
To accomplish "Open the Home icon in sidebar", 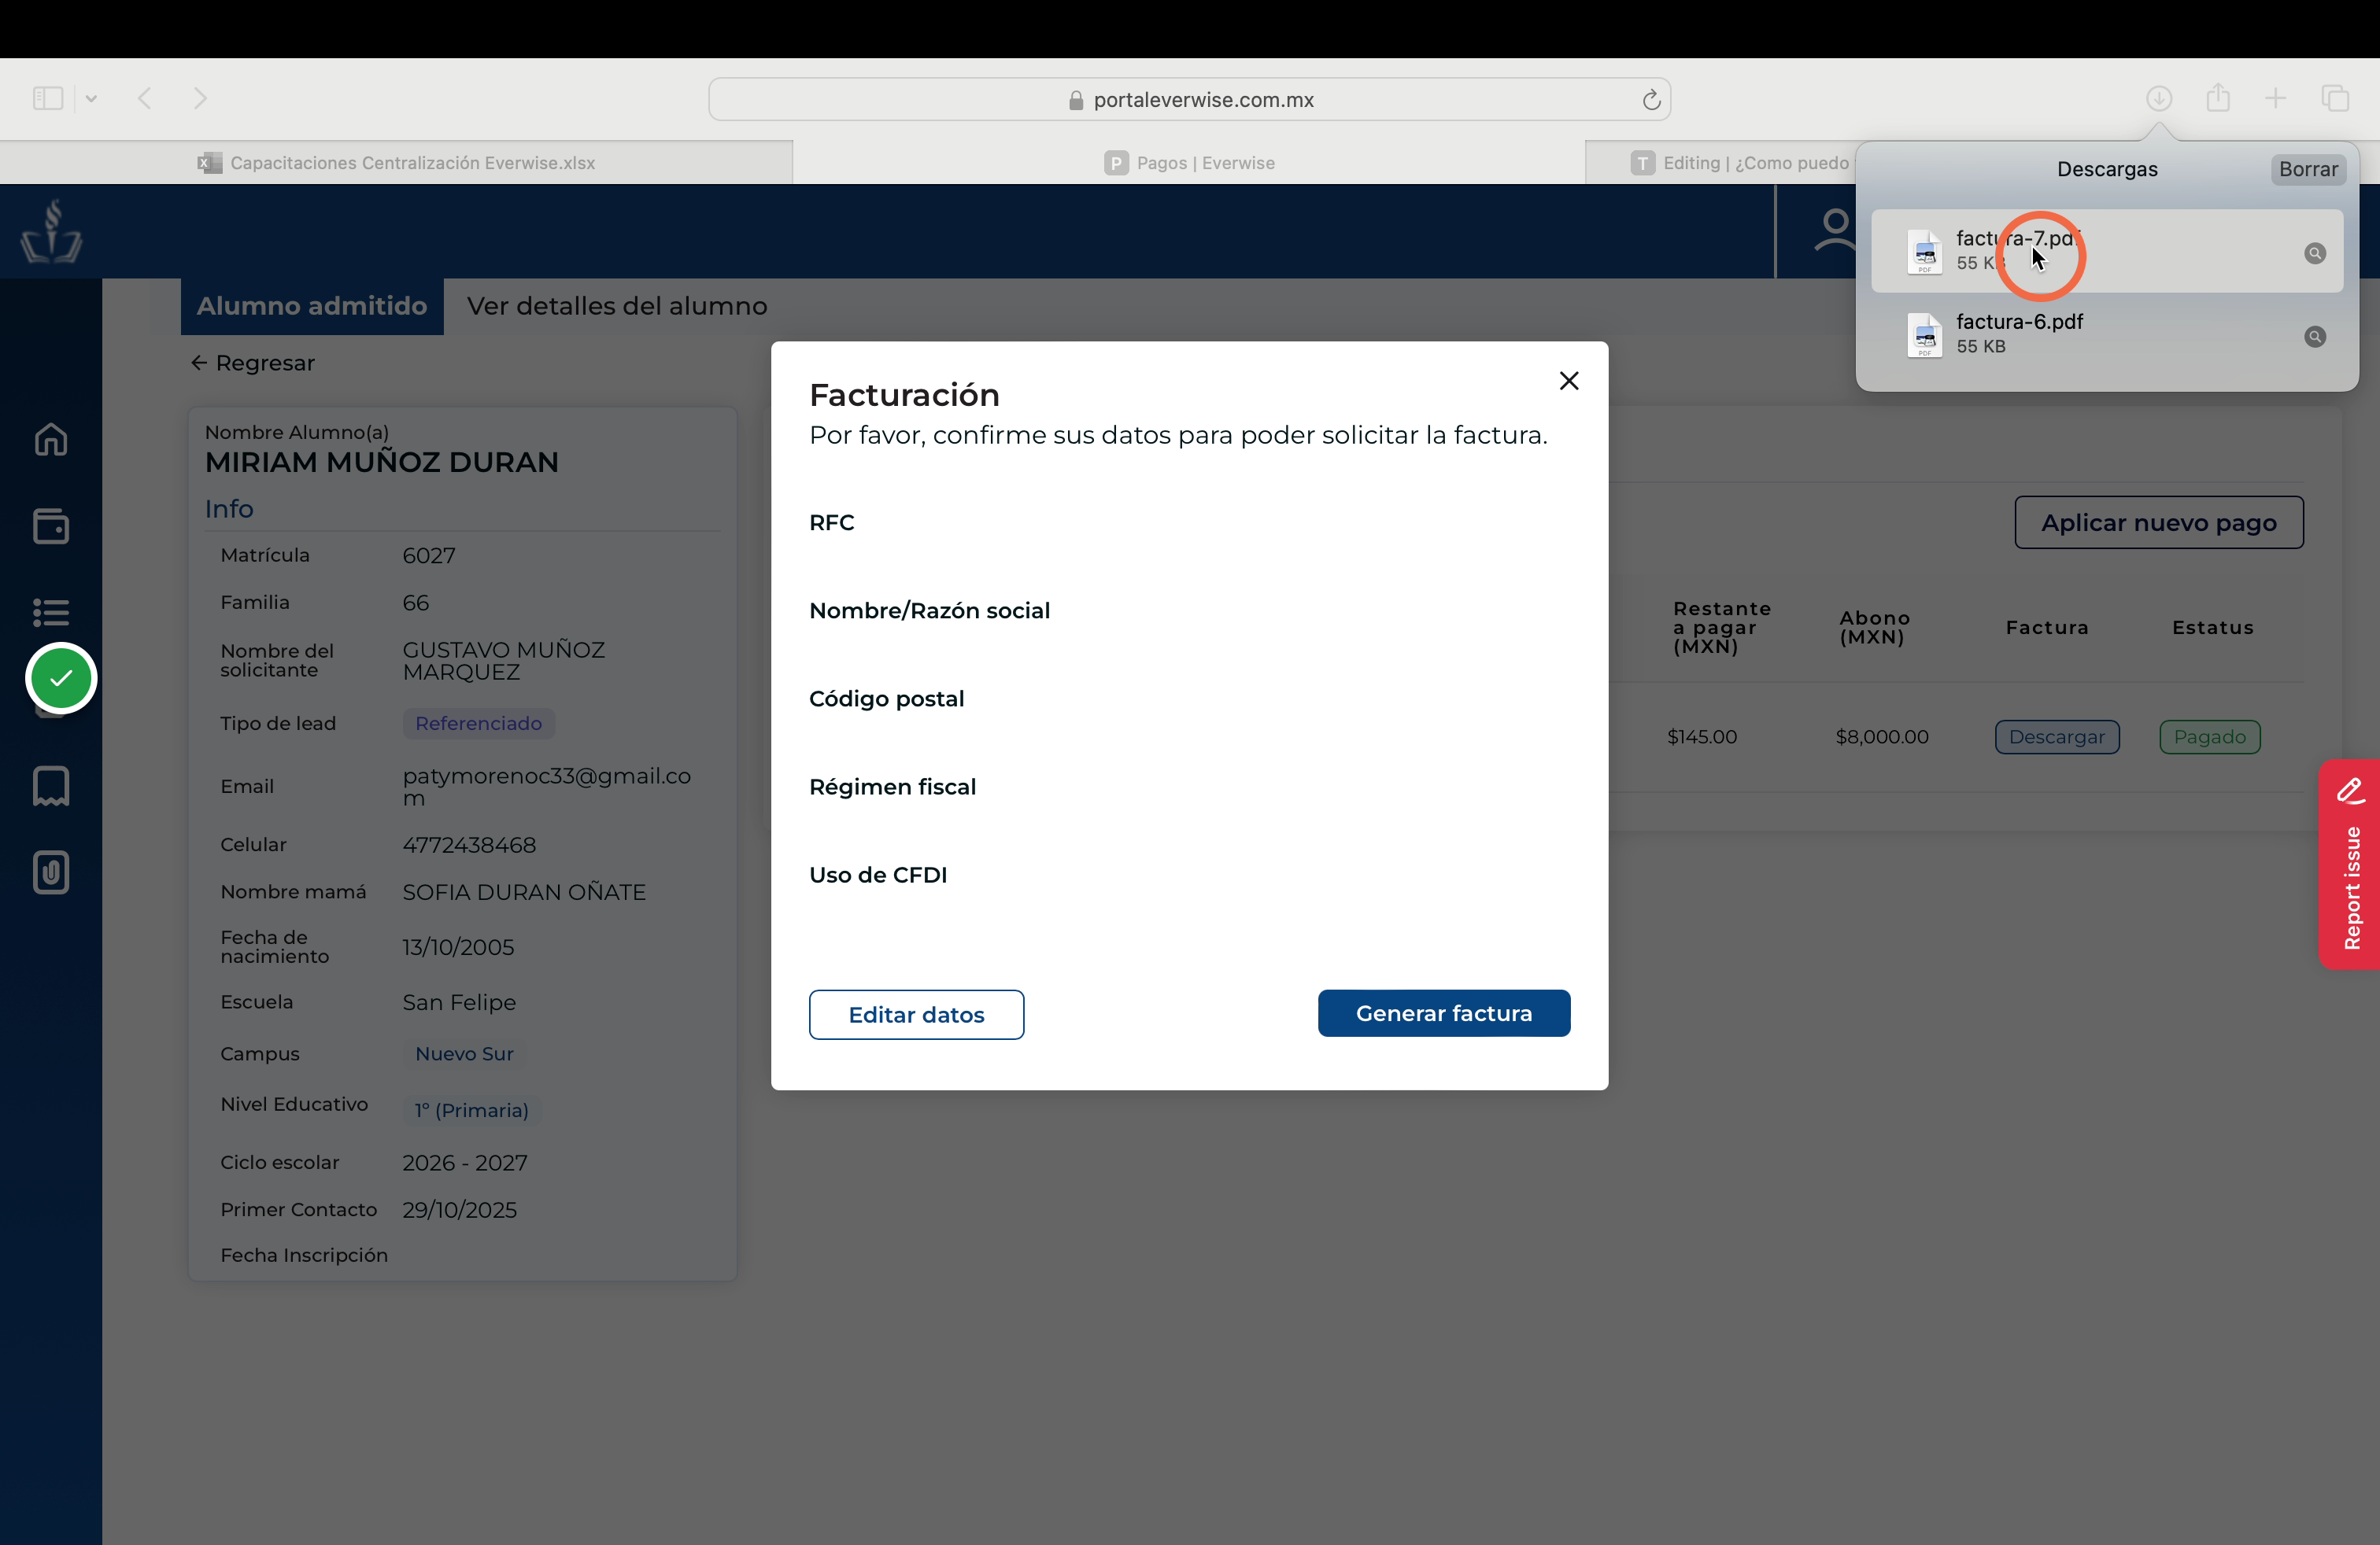I will click(x=51, y=440).
